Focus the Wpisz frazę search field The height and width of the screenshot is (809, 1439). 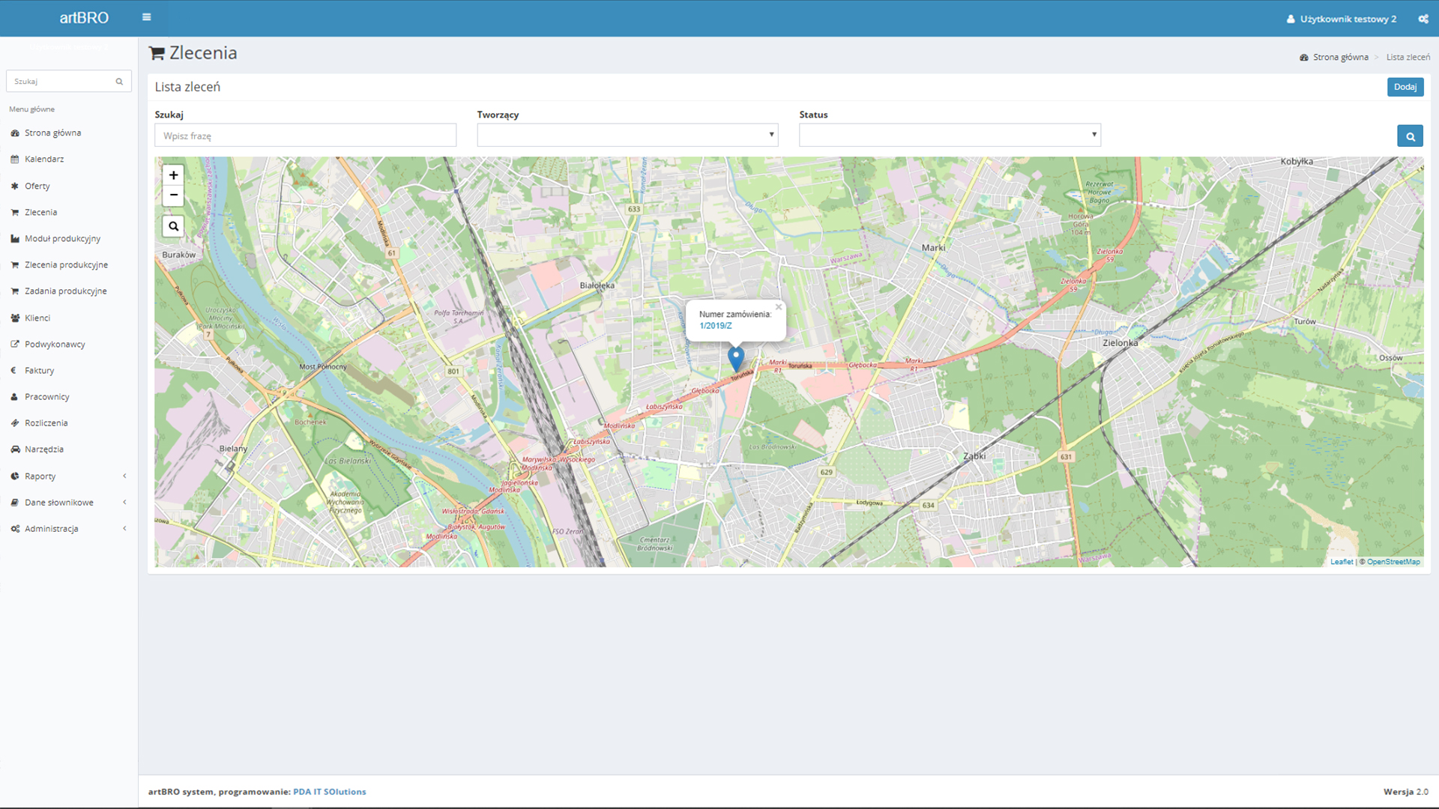pyautogui.click(x=305, y=136)
